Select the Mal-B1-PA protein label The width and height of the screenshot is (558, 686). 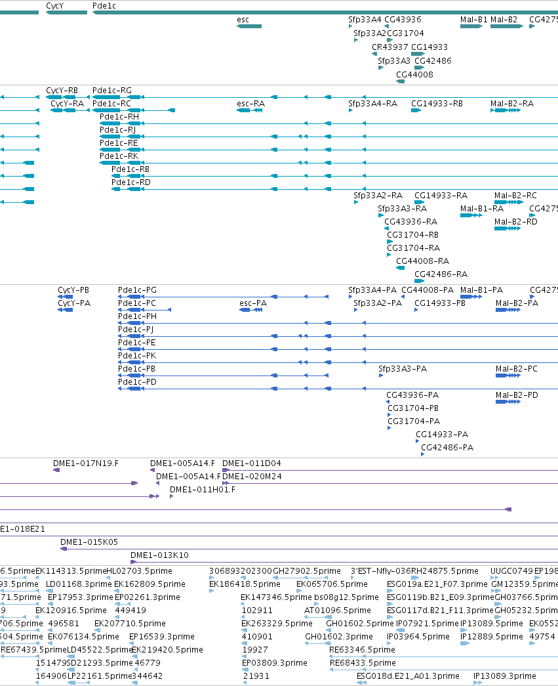tap(481, 290)
